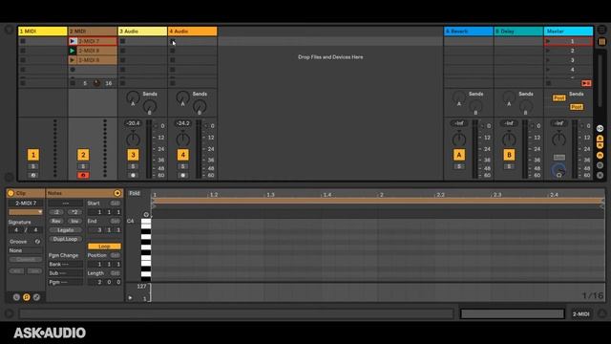Solo the 3 Audio track
This screenshot has height=344, width=611.
[133, 166]
